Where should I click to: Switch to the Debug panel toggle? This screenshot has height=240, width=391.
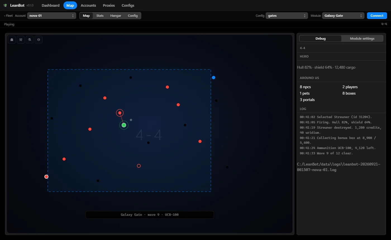point(320,39)
